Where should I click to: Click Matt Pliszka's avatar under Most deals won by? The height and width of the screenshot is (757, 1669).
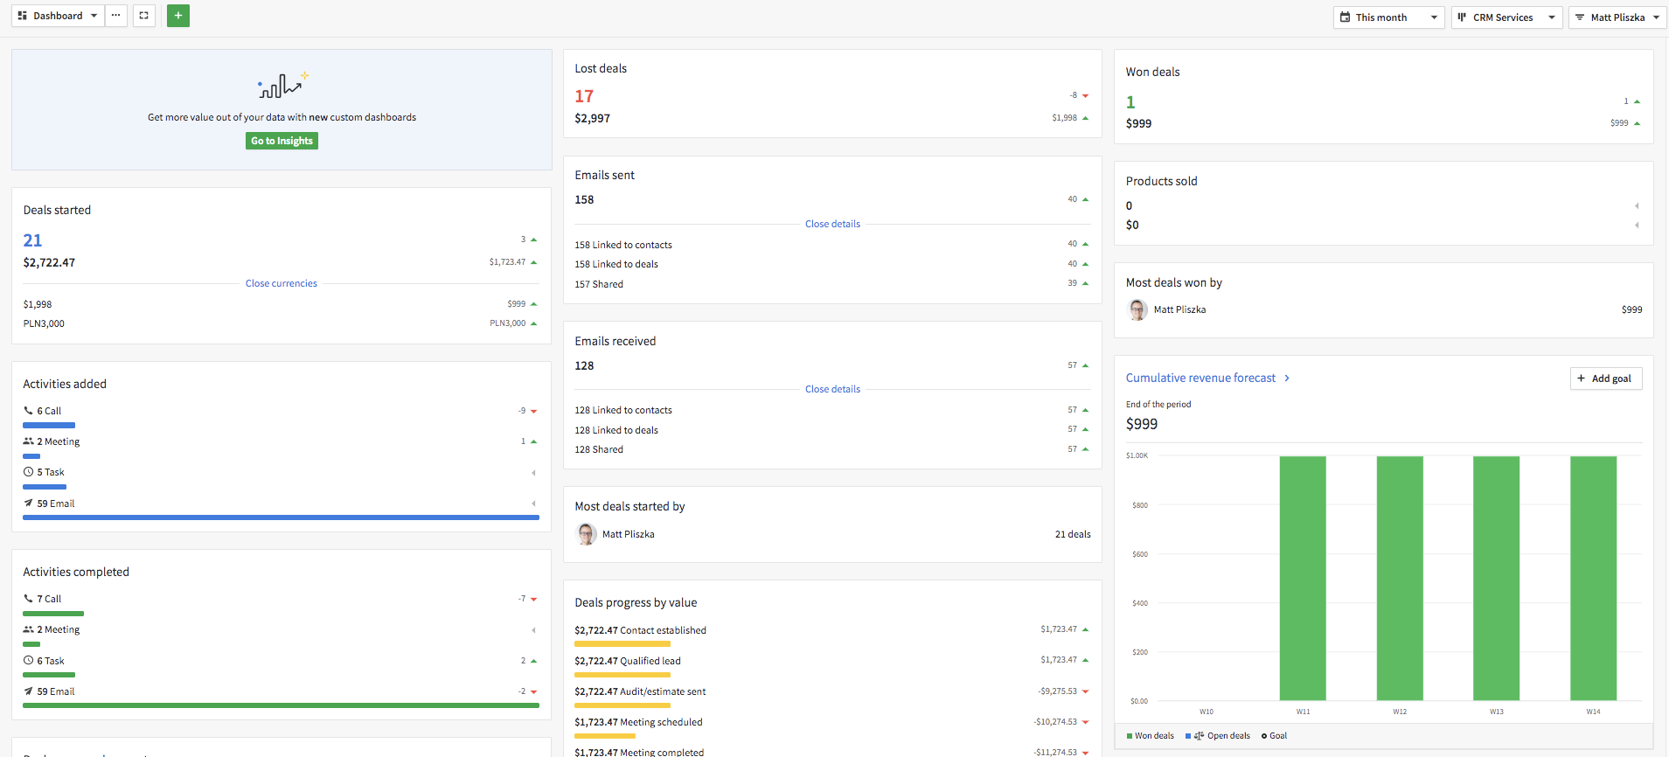tap(1137, 309)
